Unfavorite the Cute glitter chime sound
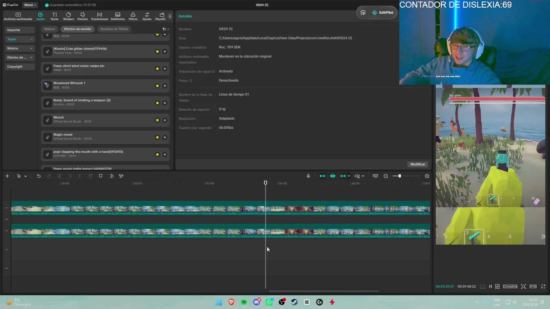The height and width of the screenshot is (309, 550). pyautogui.click(x=157, y=51)
